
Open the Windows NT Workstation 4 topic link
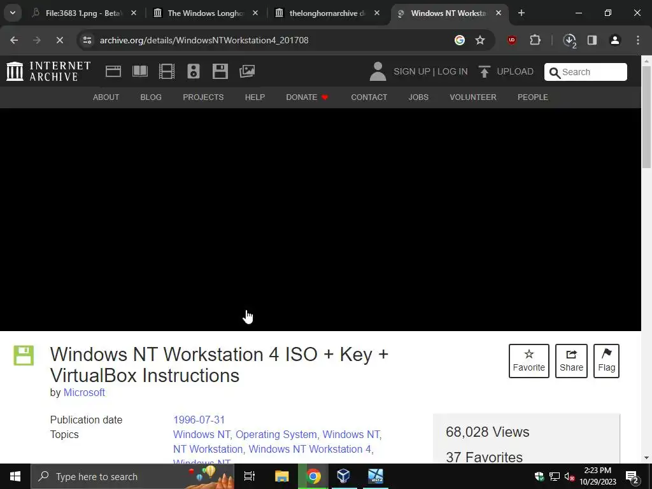pyautogui.click(x=309, y=449)
